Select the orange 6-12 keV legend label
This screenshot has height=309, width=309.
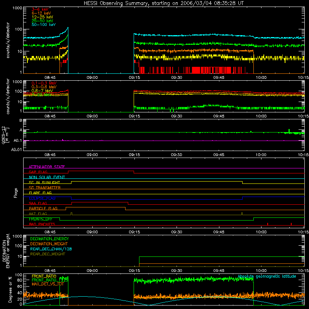pyautogui.click(x=41, y=13)
